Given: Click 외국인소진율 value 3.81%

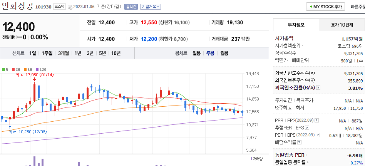Looking at the screenshot, I should coord(355,88).
